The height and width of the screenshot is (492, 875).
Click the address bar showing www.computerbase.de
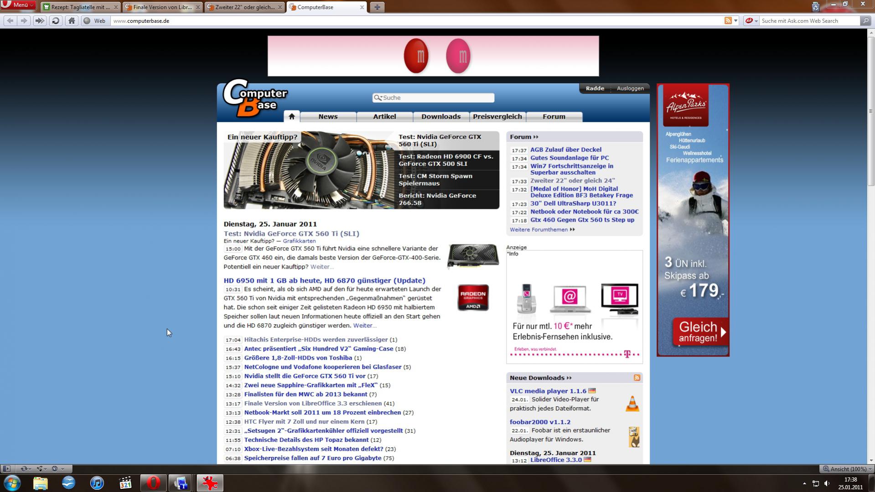(x=417, y=21)
